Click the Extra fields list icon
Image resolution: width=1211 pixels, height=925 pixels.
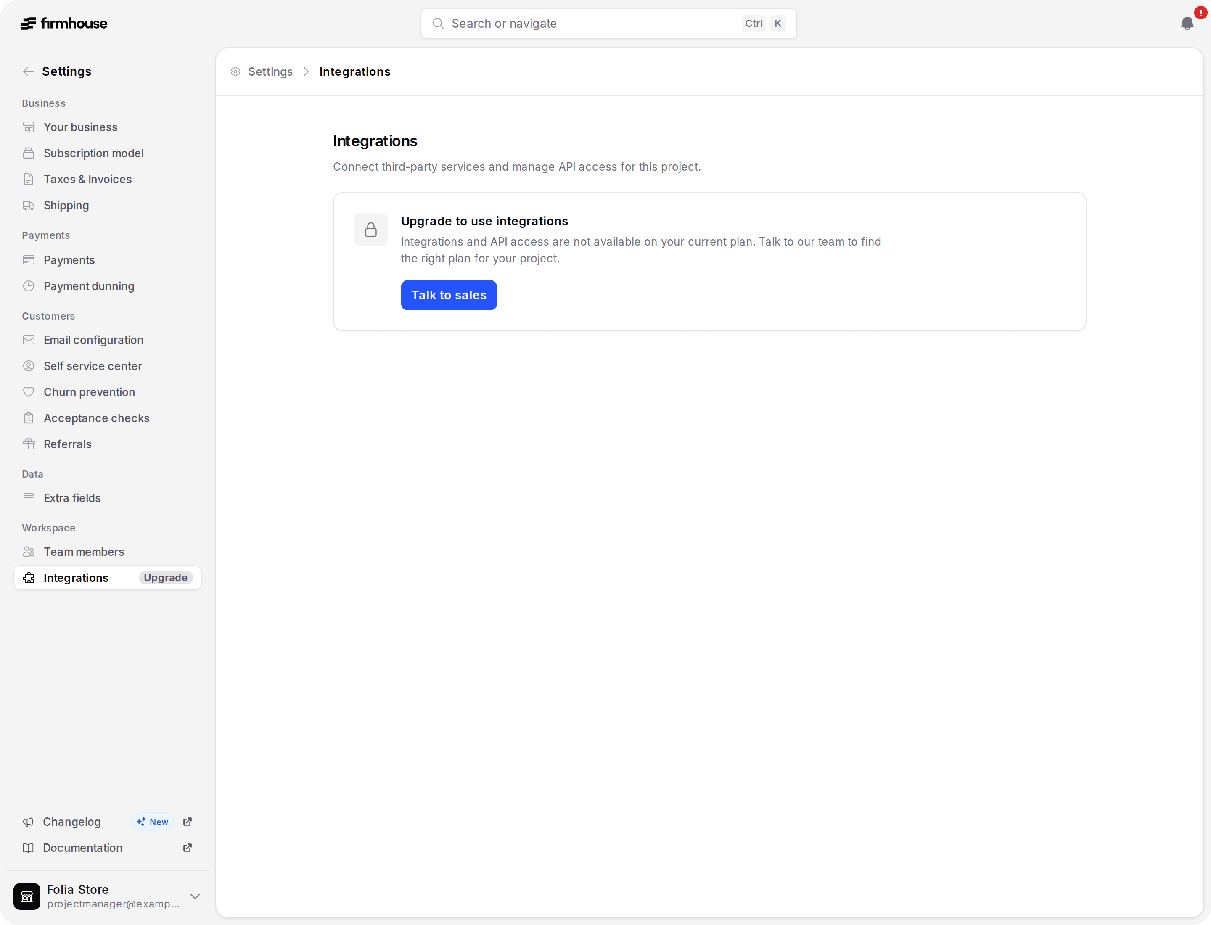(x=29, y=498)
